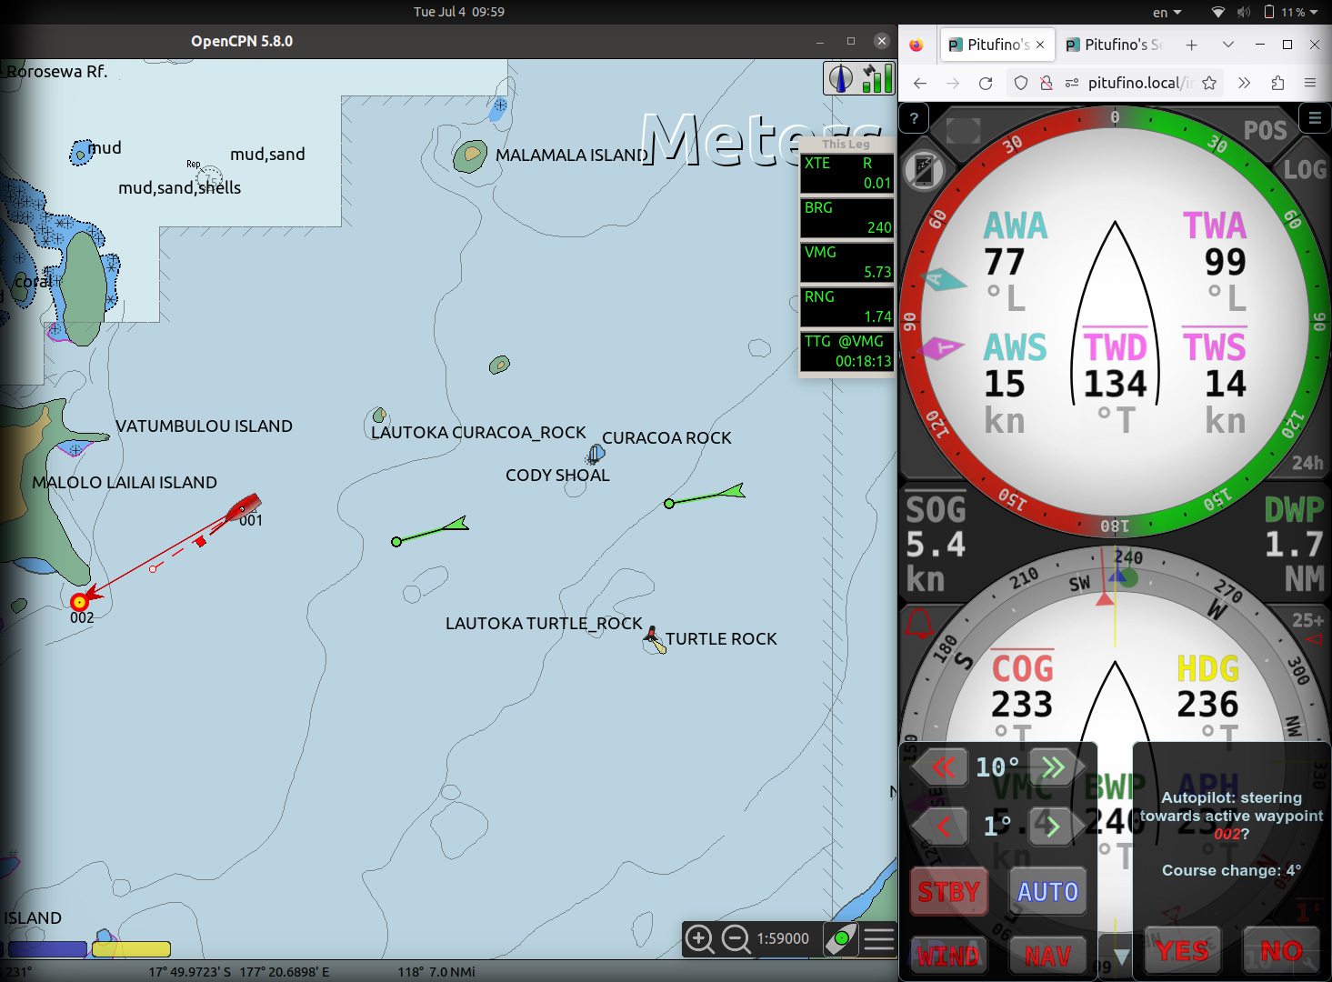Zoom out the OpenCPN chart
Image resolution: width=1332 pixels, height=982 pixels.
click(736, 938)
